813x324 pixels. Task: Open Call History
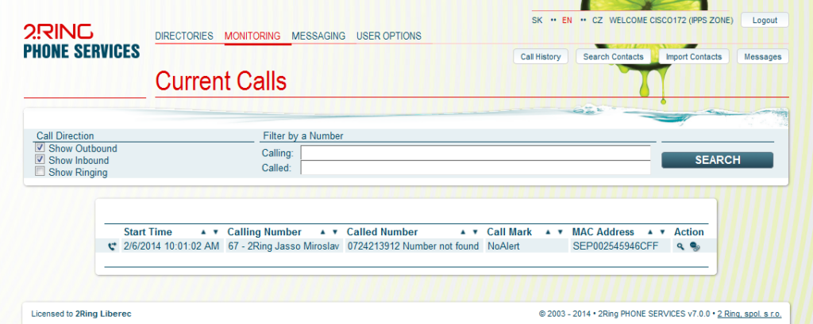[x=541, y=56]
